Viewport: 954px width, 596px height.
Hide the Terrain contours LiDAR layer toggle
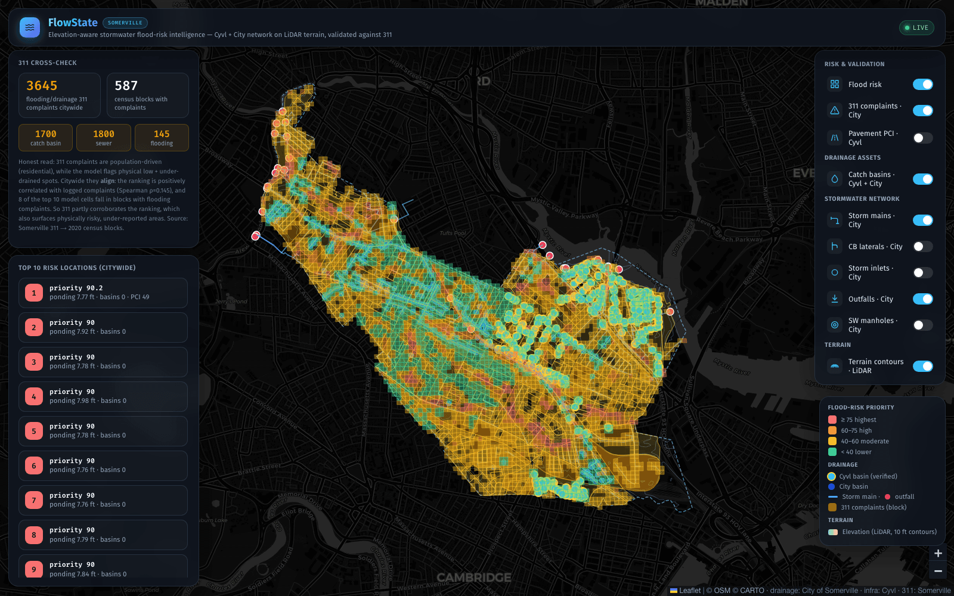(x=923, y=366)
